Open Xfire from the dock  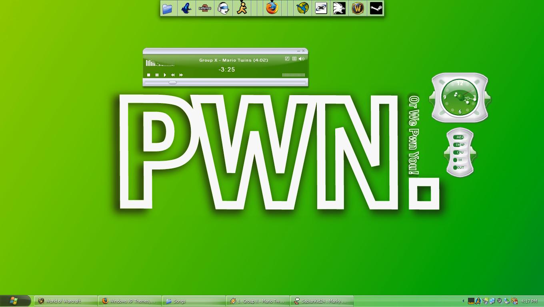click(321, 8)
